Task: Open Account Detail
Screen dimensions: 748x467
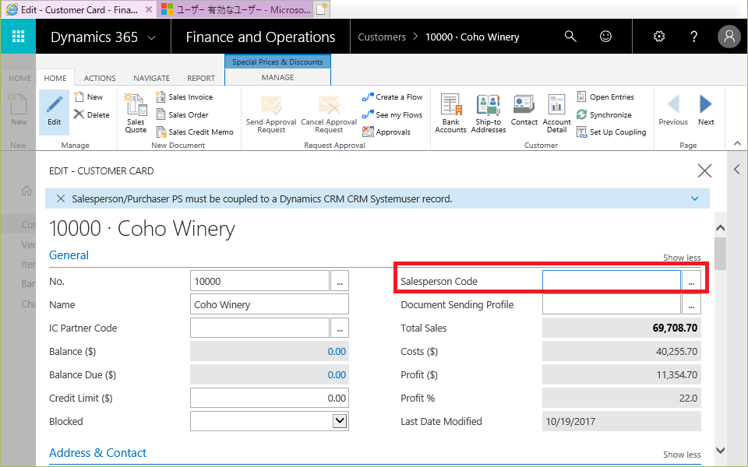Action: (556, 114)
